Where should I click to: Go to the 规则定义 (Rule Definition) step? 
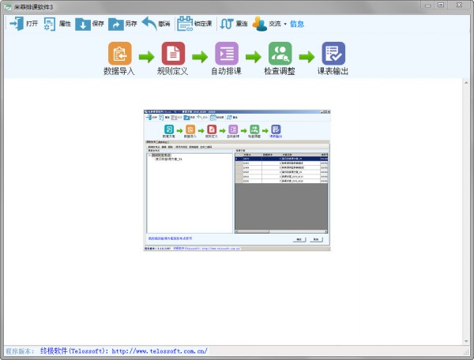[173, 54]
